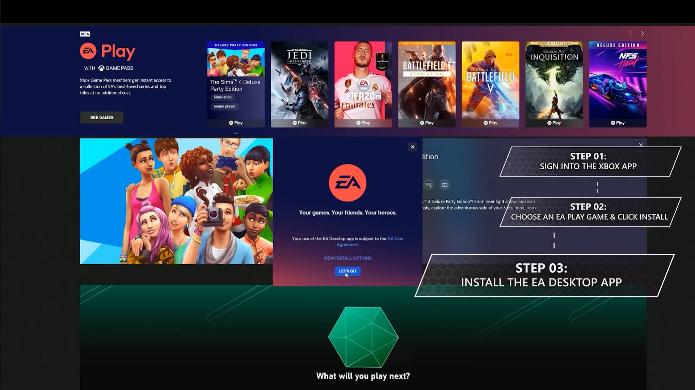Click the right navigation arrow carousel
695x390 pixels.
tap(642, 33)
